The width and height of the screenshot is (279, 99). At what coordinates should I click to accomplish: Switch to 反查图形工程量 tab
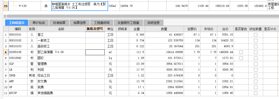click(x=128, y=23)
